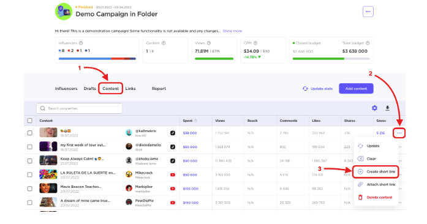Click the Markiplier profile avatar
The width and height of the screenshot is (427, 224).
pyautogui.click(x=129, y=189)
